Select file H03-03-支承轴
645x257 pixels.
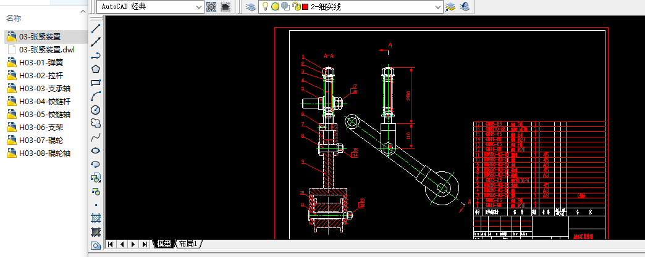tap(44, 89)
